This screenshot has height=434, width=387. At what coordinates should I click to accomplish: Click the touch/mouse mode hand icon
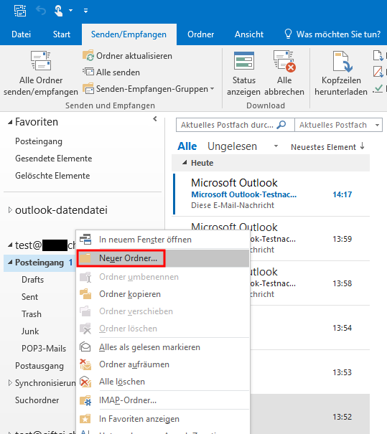(x=58, y=11)
